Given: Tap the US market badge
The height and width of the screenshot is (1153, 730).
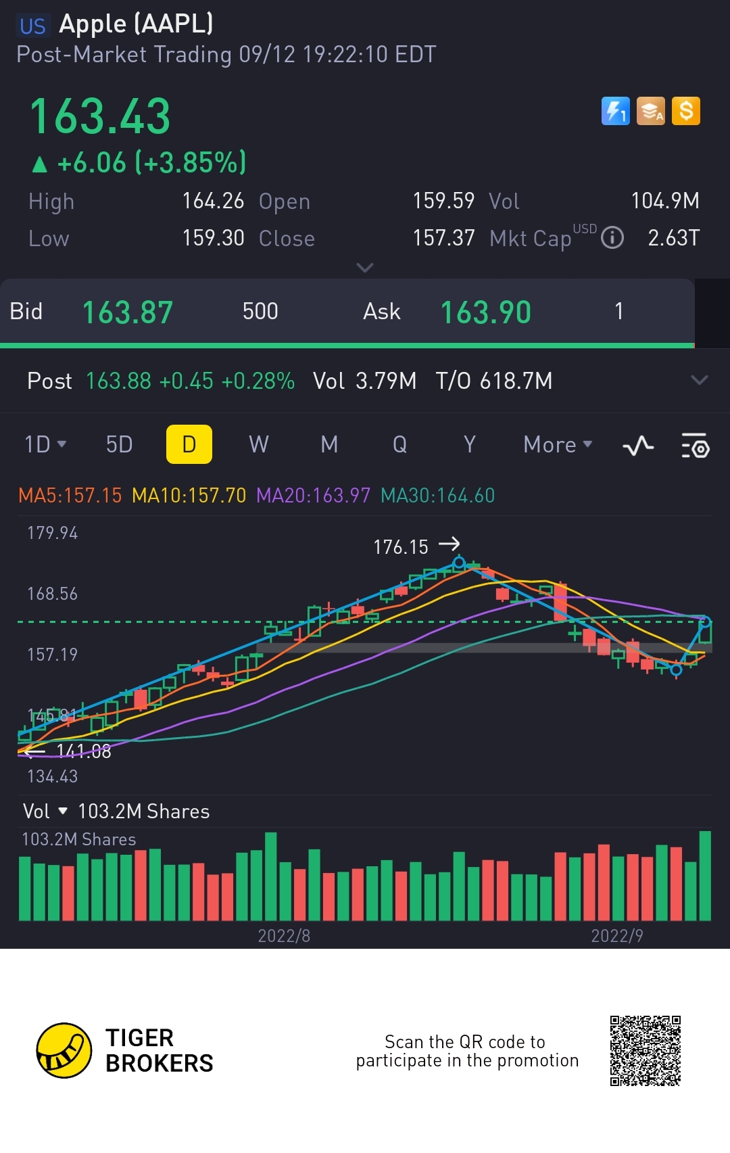Looking at the screenshot, I should click(32, 26).
